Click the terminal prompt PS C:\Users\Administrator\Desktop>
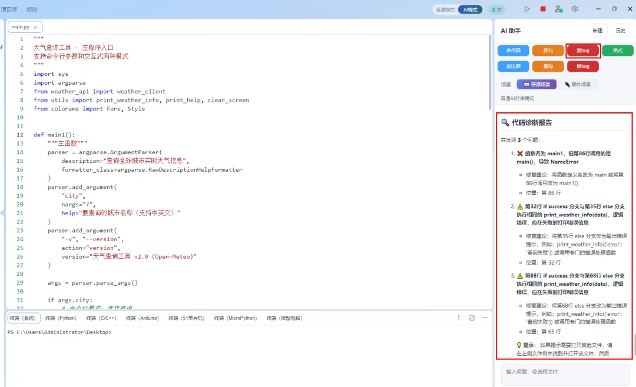Screen dimensions: 636x387 tap(59, 332)
